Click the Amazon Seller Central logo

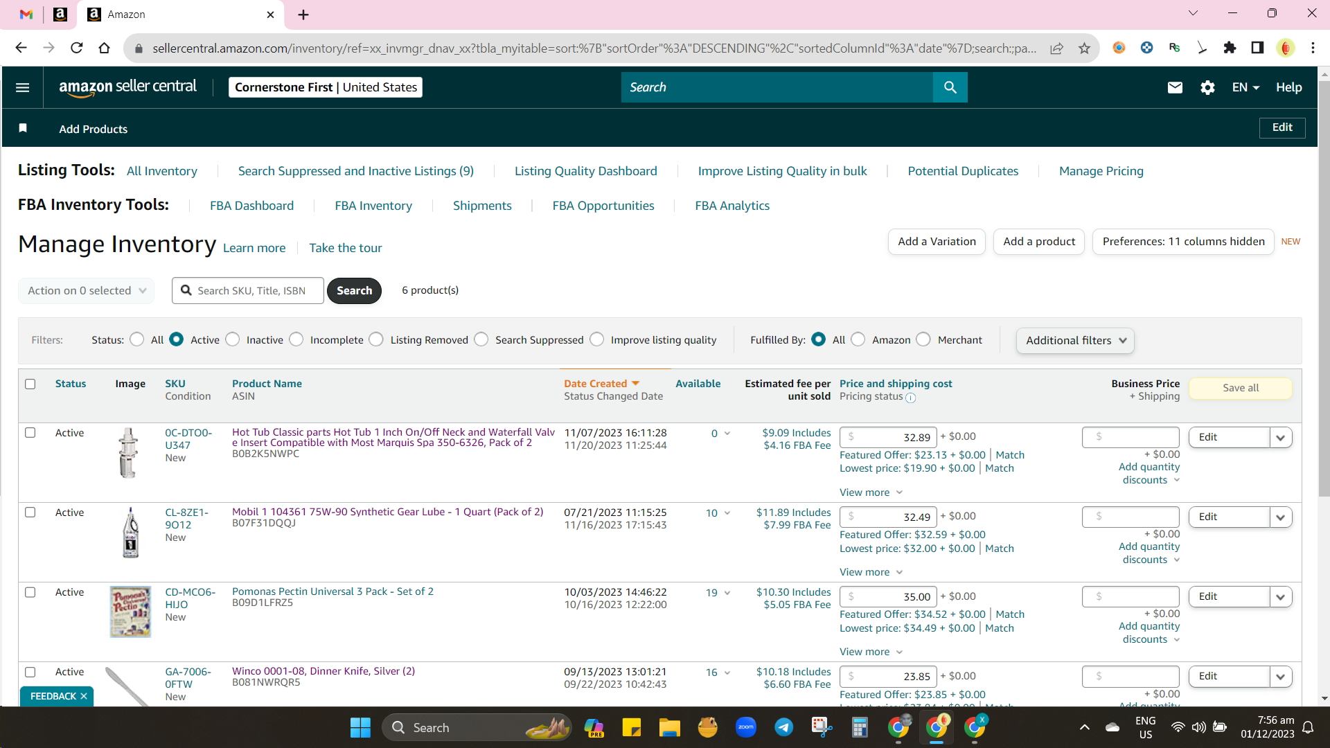pyautogui.click(x=127, y=87)
